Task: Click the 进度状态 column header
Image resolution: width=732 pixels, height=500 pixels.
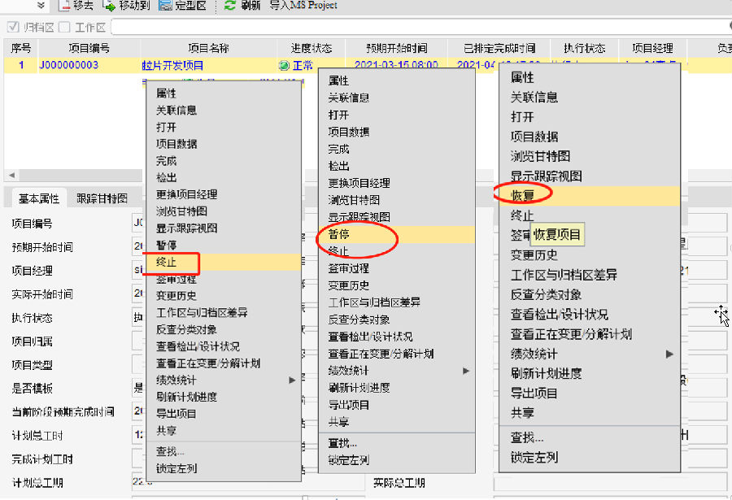Action: 312,48
